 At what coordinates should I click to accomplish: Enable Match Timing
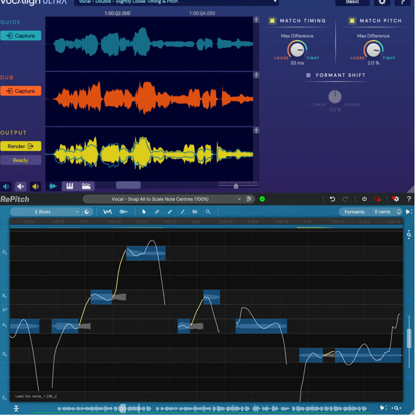point(272,21)
